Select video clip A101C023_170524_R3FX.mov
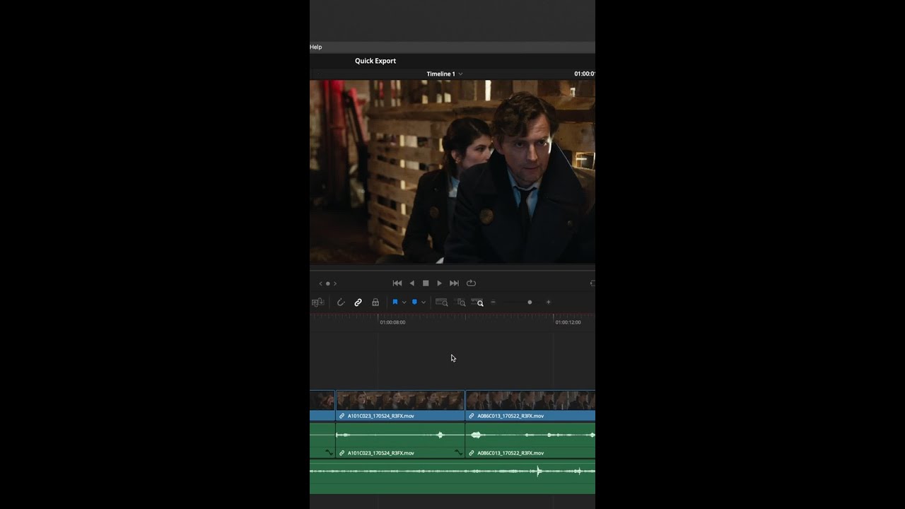The width and height of the screenshot is (905, 509). tap(400, 406)
